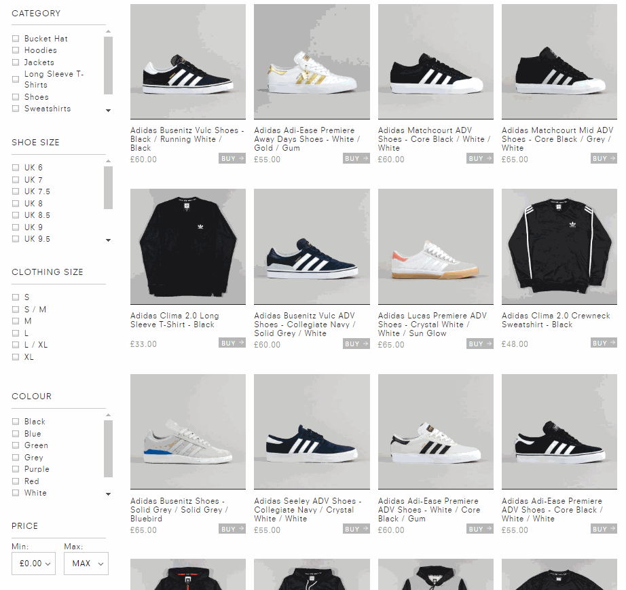Image resolution: width=626 pixels, height=590 pixels.
Task: Click the Colour list scroll-down arrow
Action: [108, 494]
